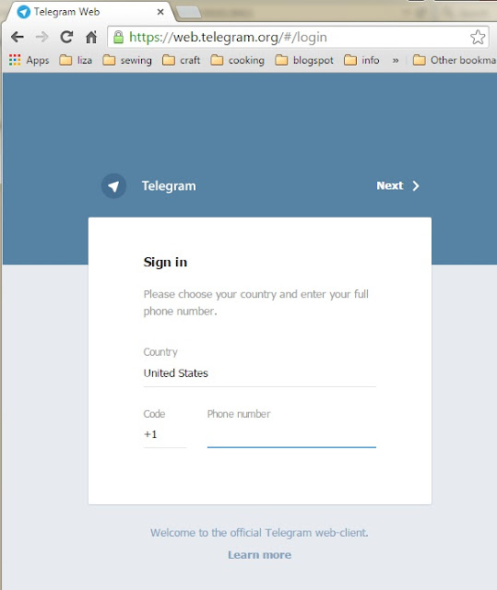Click the Telegram header title

169,186
